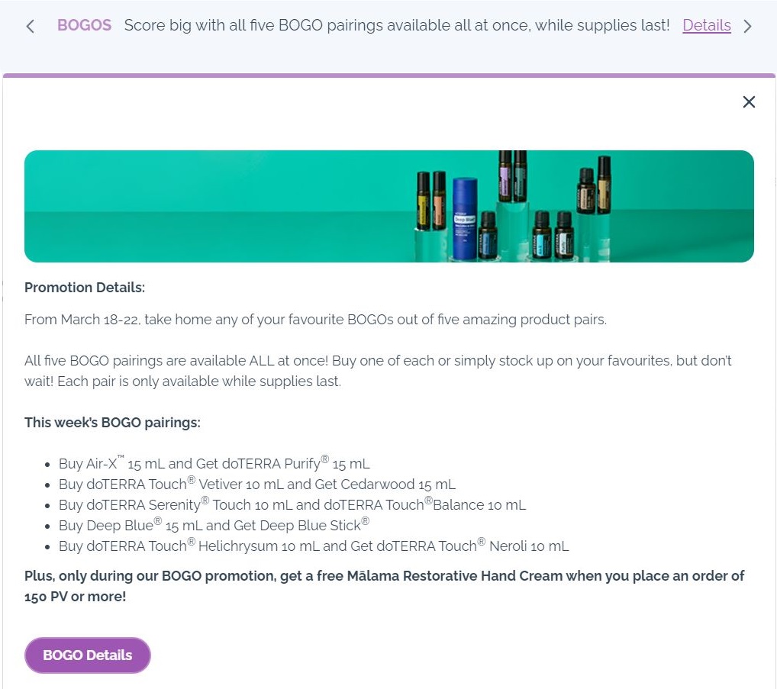Click 'This week's BOGO pairings:' heading
This screenshot has width=777, height=689.
(112, 422)
